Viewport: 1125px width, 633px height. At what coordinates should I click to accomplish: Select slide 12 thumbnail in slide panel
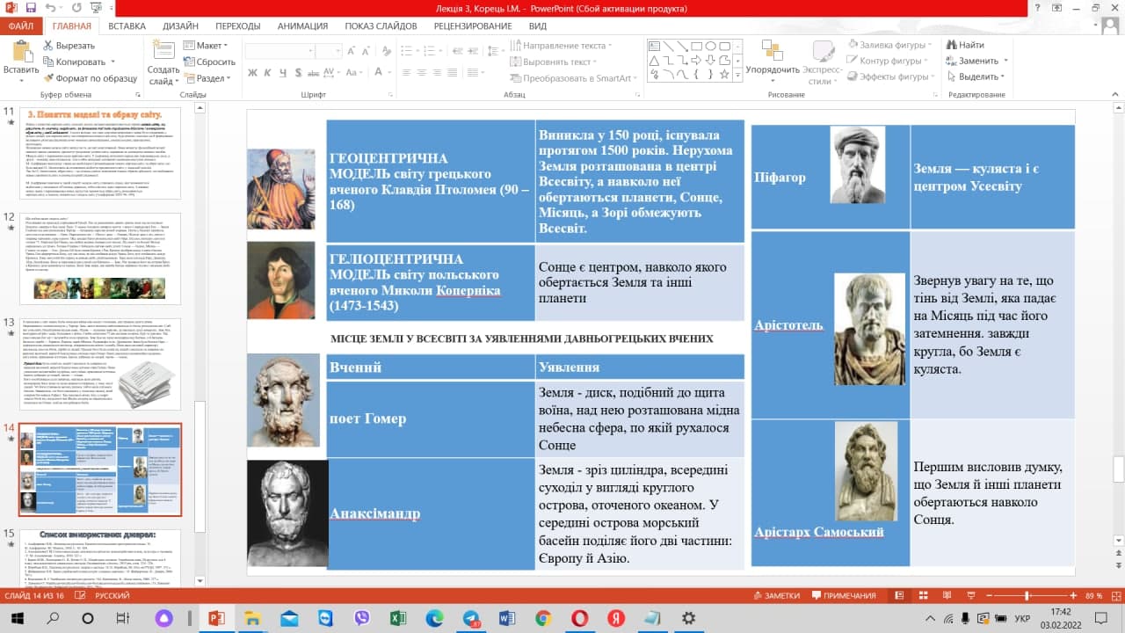click(x=100, y=258)
